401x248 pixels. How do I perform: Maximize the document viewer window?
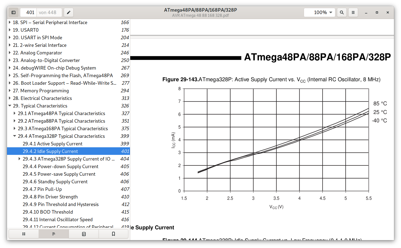[x=377, y=12]
